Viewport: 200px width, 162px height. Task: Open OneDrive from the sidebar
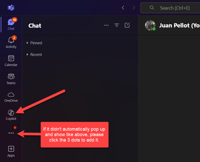click(11, 97)
